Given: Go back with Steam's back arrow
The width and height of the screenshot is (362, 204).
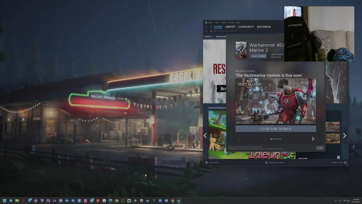Looking at the screenshot, I should coord(206,27).
